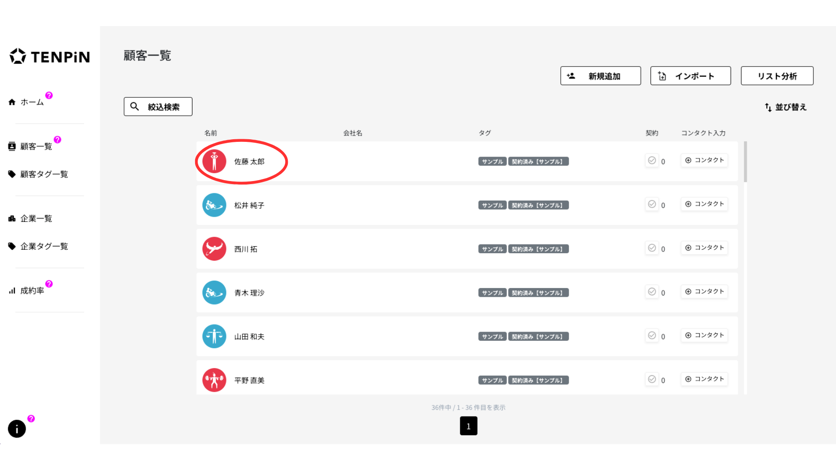Image resolution: width=836 pixels, height=470 pixels.
Task: Click the 新規追加 button
Action: coord(600,76)
